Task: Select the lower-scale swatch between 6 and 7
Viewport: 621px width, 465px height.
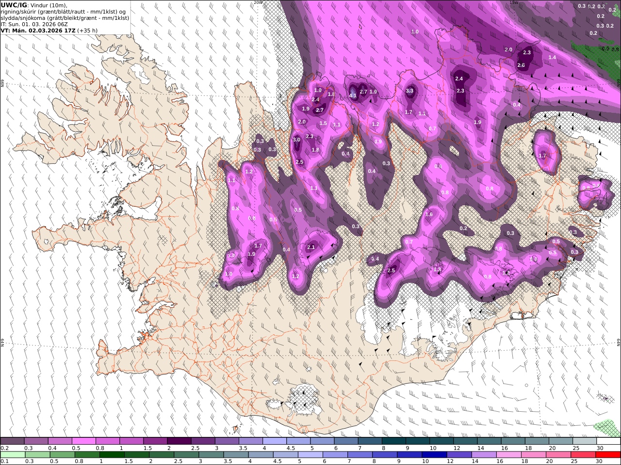Action: pyautogui.click(x=335, y=454)
